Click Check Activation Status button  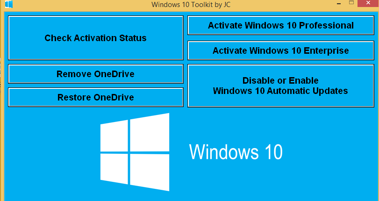point(96,38)
